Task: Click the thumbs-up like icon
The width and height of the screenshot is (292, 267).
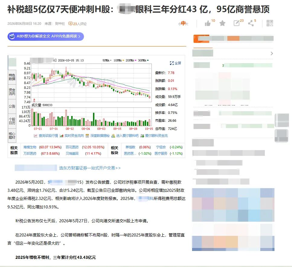Action: [207, 24]
